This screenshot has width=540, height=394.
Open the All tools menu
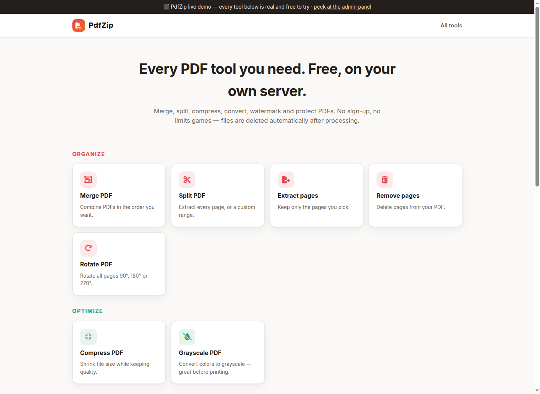tap(451, 26)
